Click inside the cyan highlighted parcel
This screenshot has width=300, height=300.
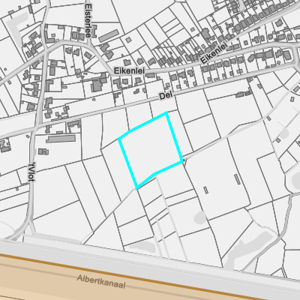(x=151, y=148)
